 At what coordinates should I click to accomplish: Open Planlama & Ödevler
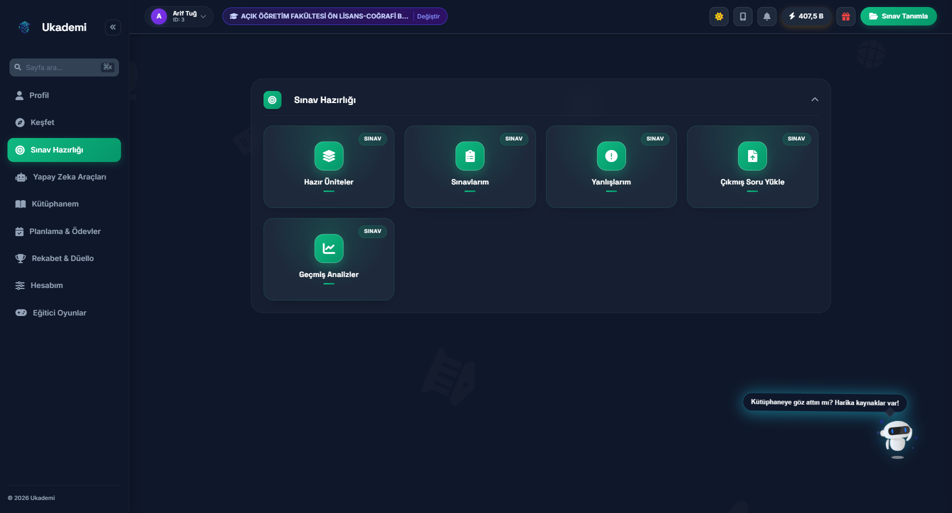tap(64, 231)
